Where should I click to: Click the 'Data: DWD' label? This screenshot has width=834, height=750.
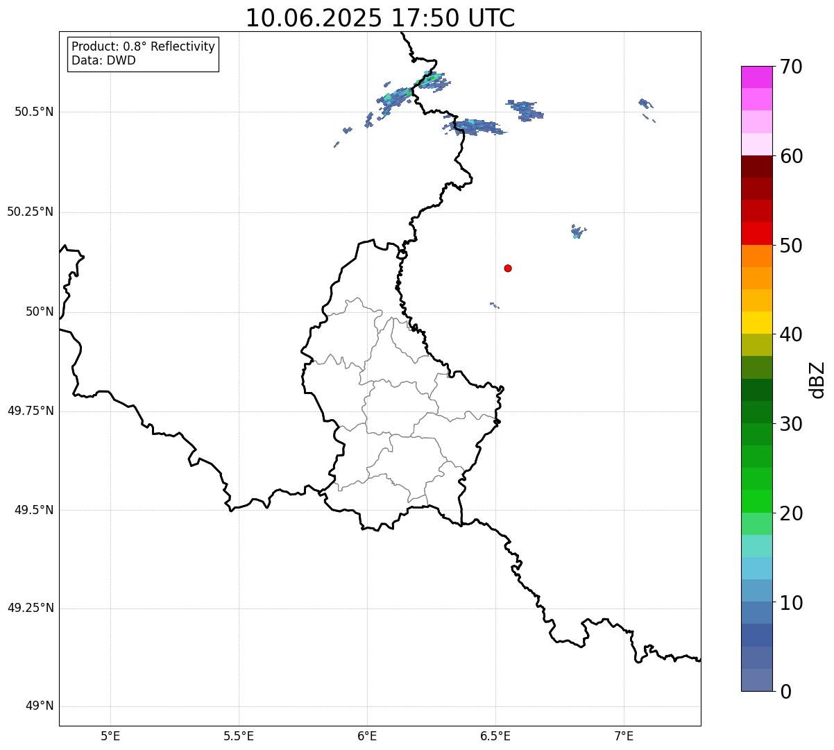pos(103,60)
